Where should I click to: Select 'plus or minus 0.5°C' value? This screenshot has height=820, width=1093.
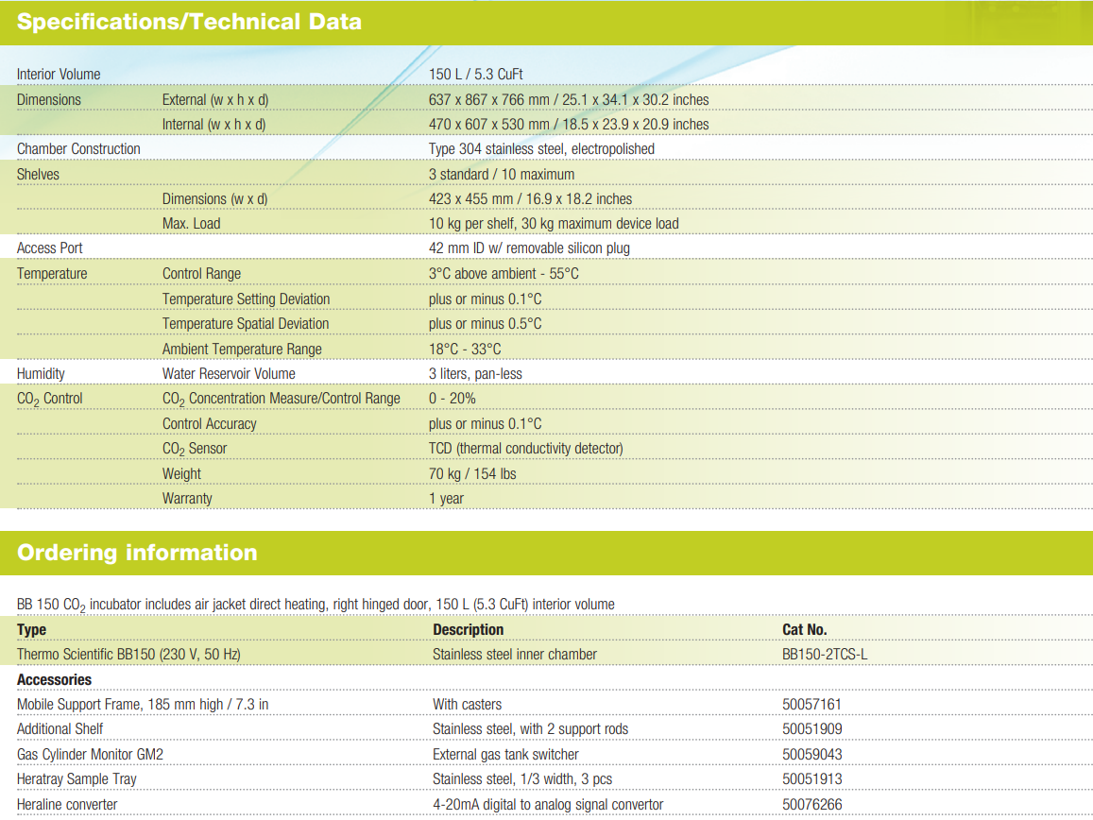pos(486,323)
